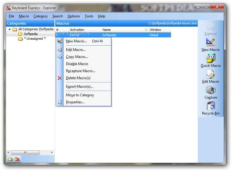Image resolution: width=232 pixels, height=171 pixels.
Task: Select Export Macro(s)... in context menu
Action: pos(84,87)
